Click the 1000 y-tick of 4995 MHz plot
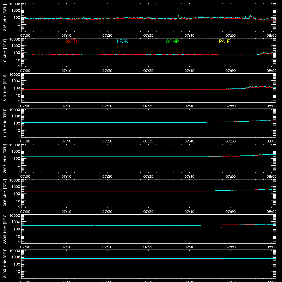Screen dimensions: 282x282 (16, 186)
